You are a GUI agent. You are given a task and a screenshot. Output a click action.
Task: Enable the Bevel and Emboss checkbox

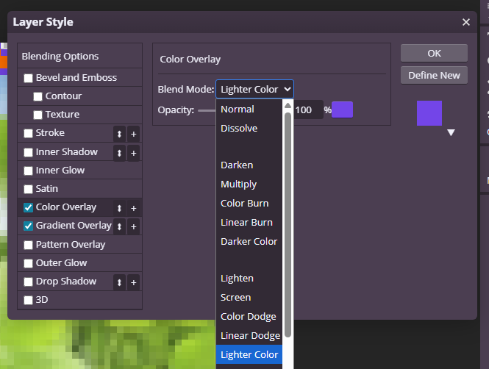[29, 78]
